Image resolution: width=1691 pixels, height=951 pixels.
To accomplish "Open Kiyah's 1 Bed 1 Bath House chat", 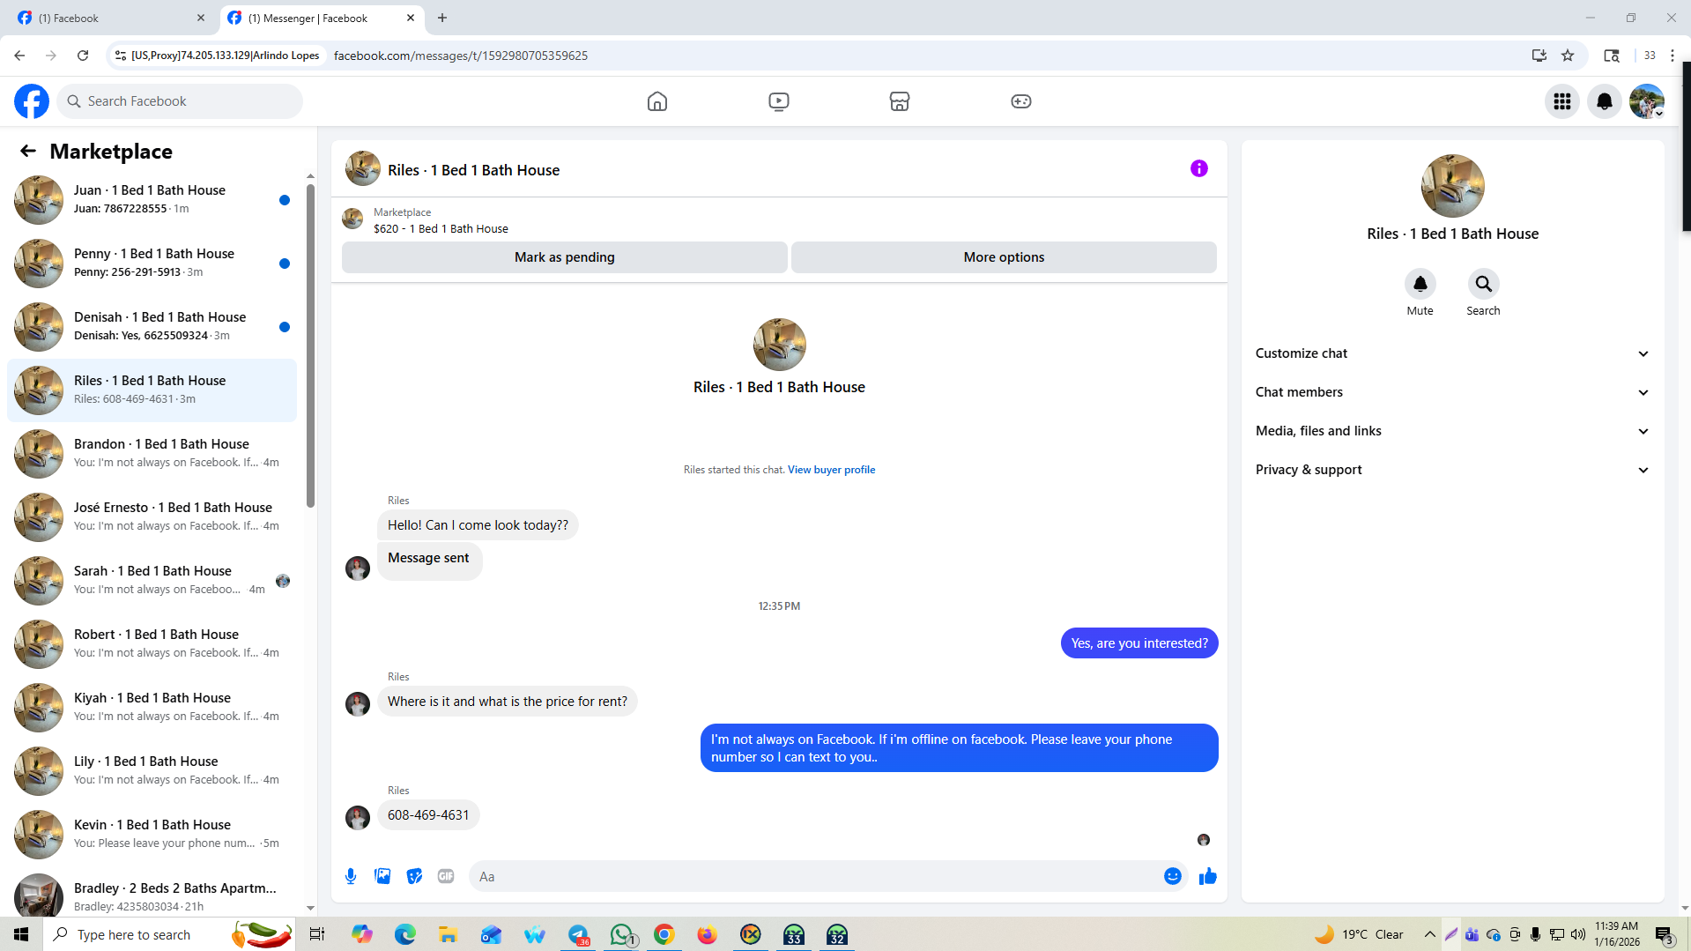I will tap(152, 708).
